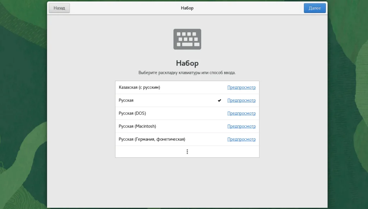Pick the Русская (Macintosh) layout
This screenshot has width=368, height=209.
pyautogui.click(x=137, y=126)
